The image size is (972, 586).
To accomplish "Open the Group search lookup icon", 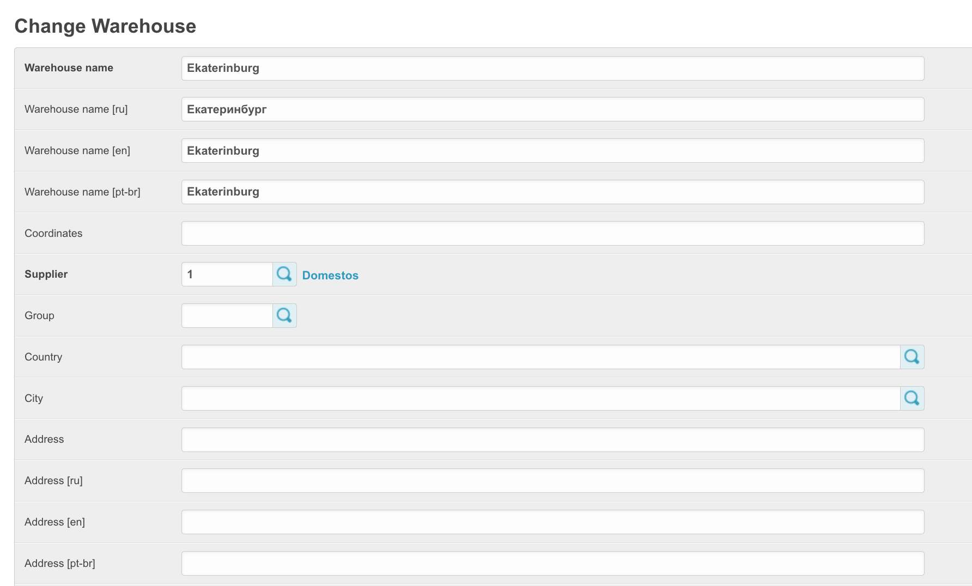I will click(x=284, y=315).
